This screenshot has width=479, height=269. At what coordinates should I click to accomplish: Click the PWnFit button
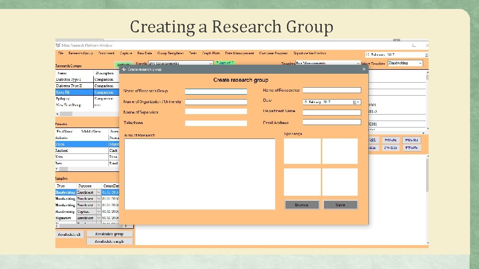[390, 140]
